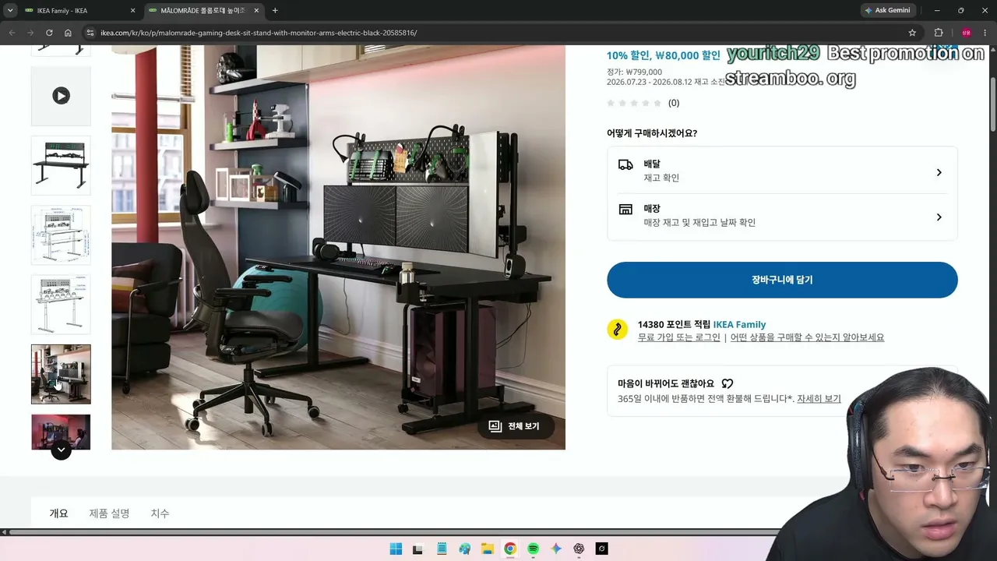Open the Paint taskbar icon
The width and height of the screenshot is (997, 561).
pyautogui.click(x=465, y=549)
